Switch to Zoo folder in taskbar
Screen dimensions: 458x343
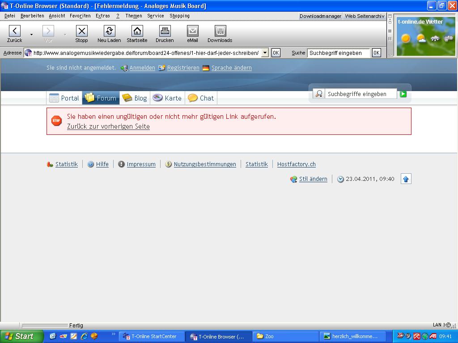285,336
